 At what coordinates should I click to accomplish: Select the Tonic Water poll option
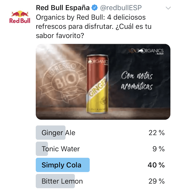pyautogui.click(x=100, y=149)
